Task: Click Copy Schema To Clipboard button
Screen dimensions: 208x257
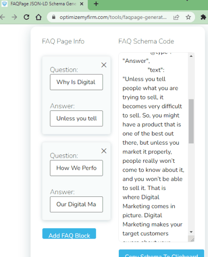Action: (161, 253)
